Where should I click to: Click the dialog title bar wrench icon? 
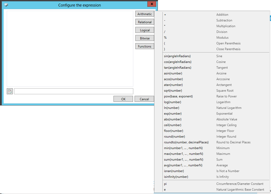pos(6,5)
